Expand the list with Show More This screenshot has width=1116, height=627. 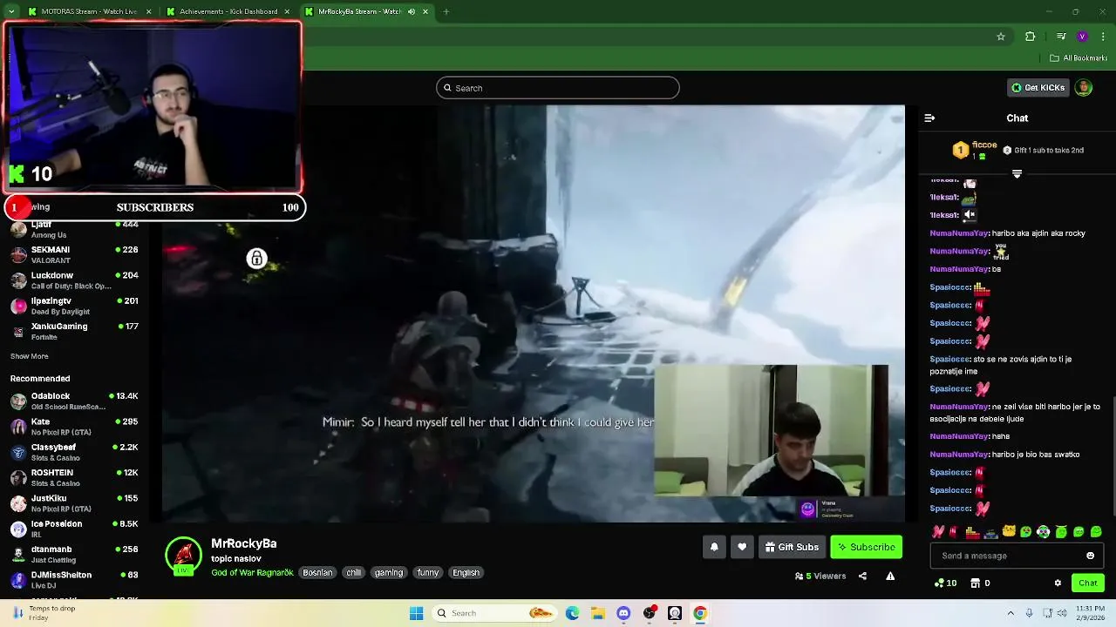pyautogui.click(x=29, y=356)
